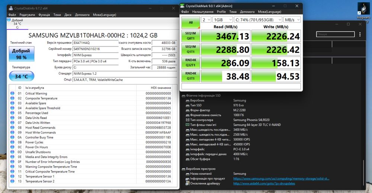Click the health orb on the C: disk tab
This screenshot has height=193, width=372.
tap(9, 20)
